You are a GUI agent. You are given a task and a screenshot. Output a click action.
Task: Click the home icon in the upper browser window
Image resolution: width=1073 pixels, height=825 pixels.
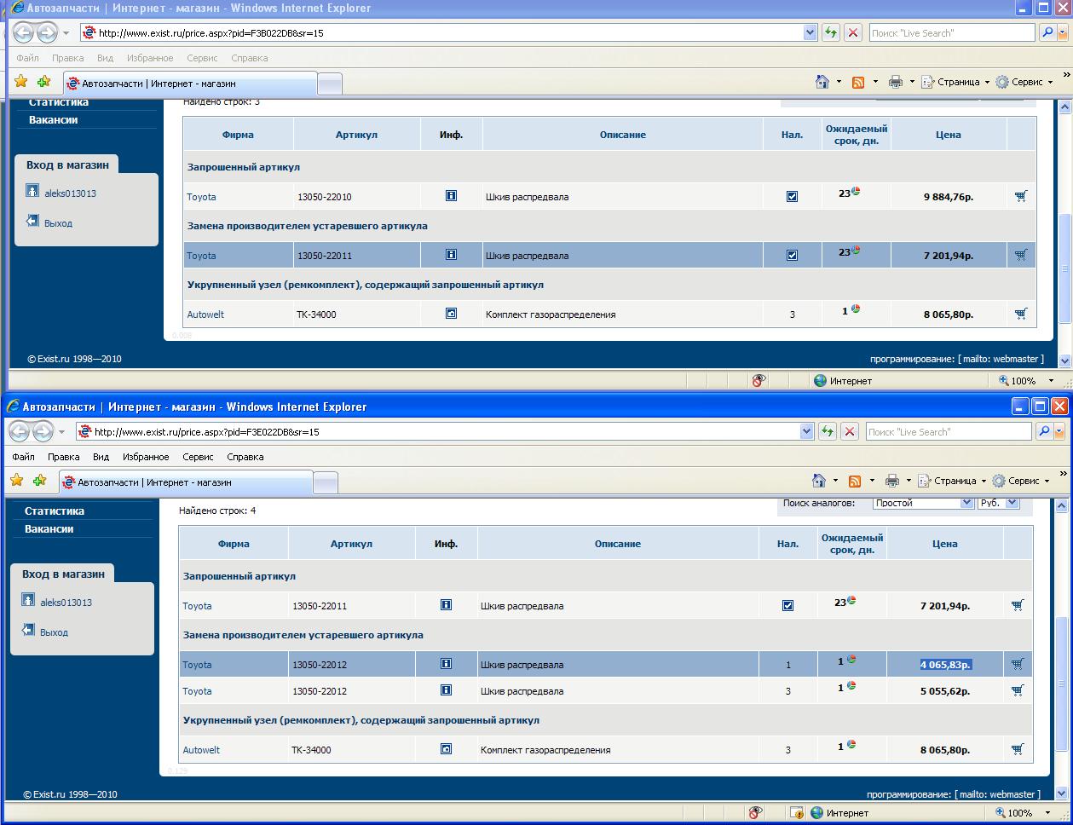[822, 82]
